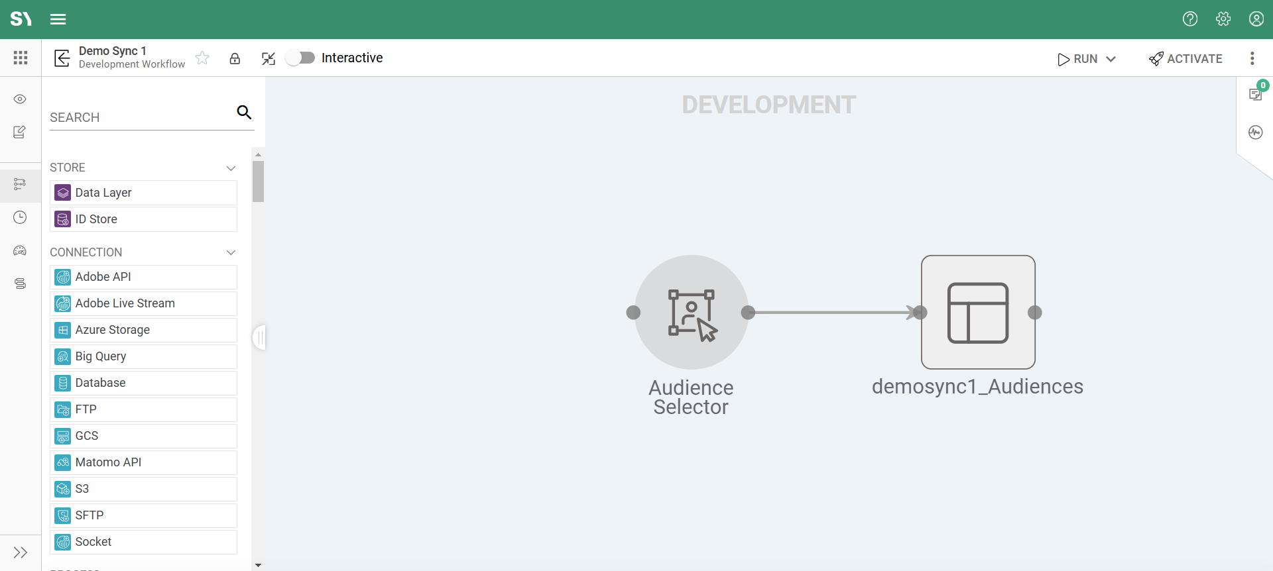
Task: Open the clock history icon in sidebar
Action: pyautogui.click(x=21, y=217)
